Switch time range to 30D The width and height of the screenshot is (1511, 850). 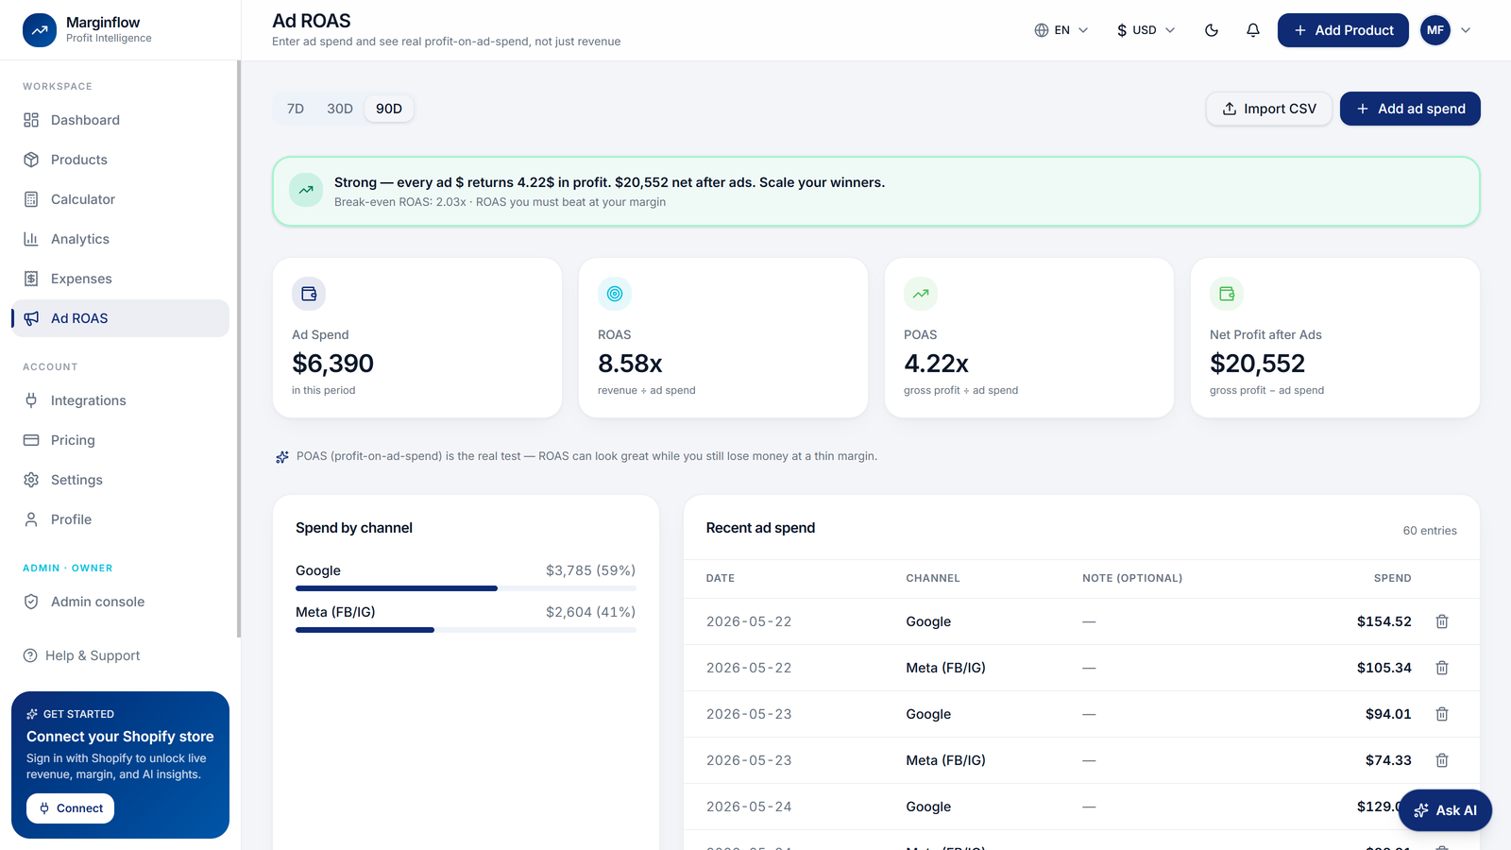[x=340, y=109]
